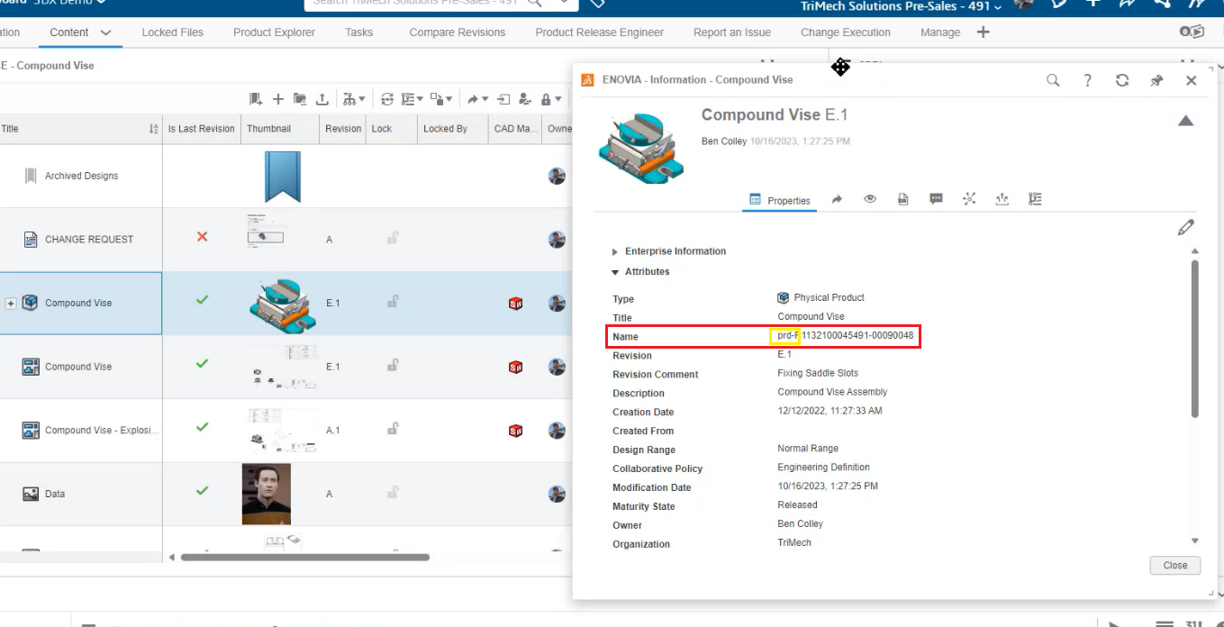The height and width of the screenshot is (627, 1224).
Task: Open TriMech Solutions Pre-Sales platform dropdown
Action: (x=902, y=6)
